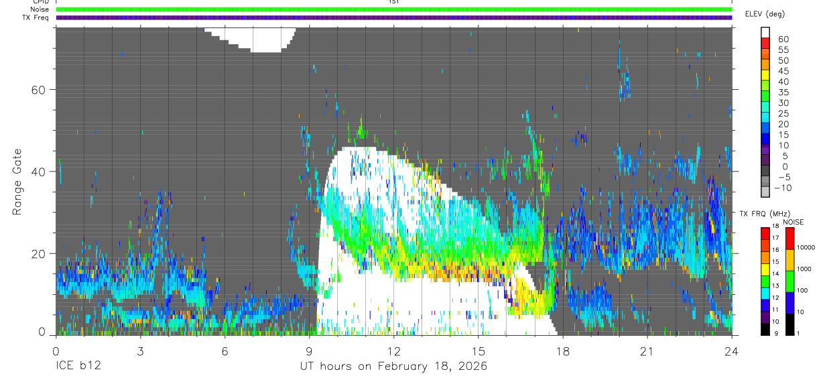This screenshot has width=823, height=380.
Task: Click the '9' tick label on the UT hours axis
Action: click(310, 351)
